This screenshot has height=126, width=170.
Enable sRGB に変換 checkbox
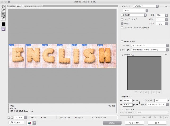tap(122, 41)
